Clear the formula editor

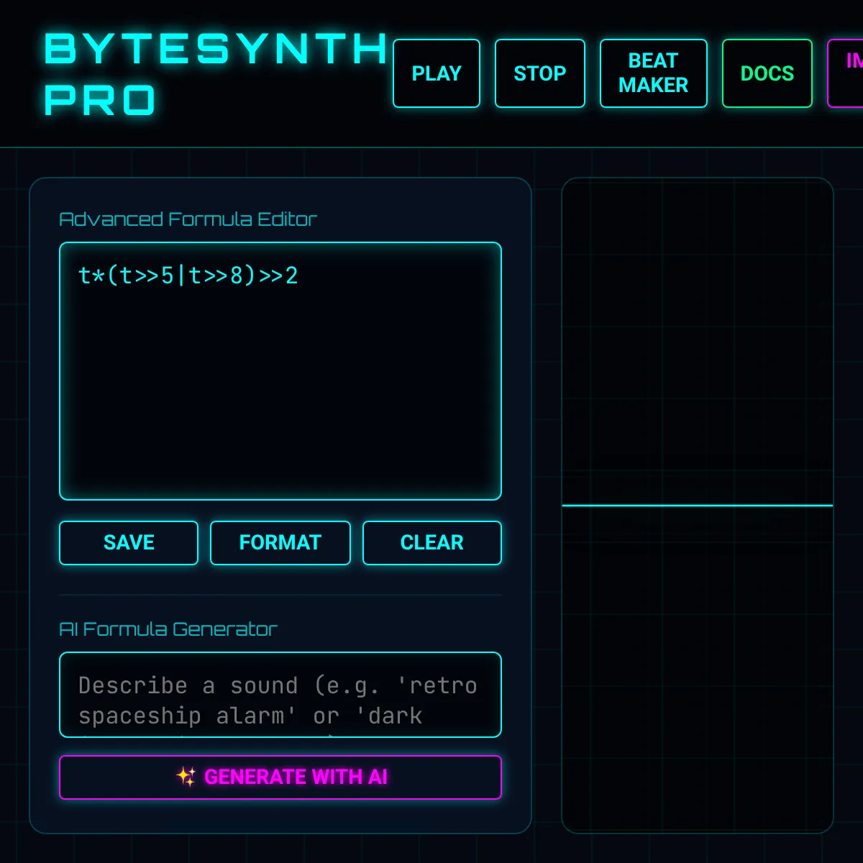coord(431,543)
